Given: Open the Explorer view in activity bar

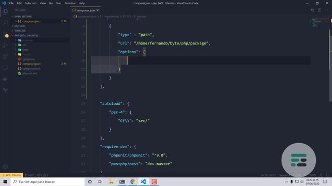Looking at the screenshot, I should tap(5, 11).
